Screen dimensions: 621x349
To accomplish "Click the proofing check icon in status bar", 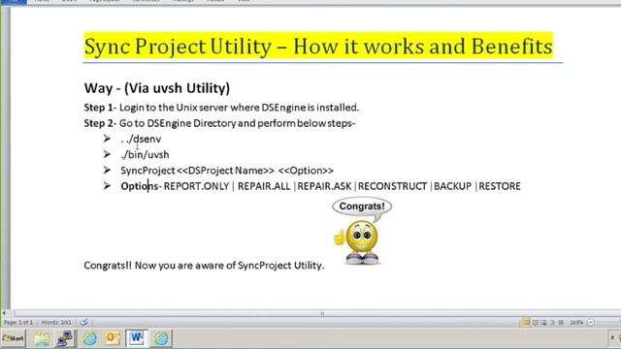I will pyautogui.click(x=83, y=322).
